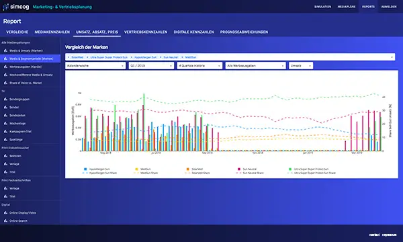Click the chart icon next to Sendergruppen

[5, 99]
